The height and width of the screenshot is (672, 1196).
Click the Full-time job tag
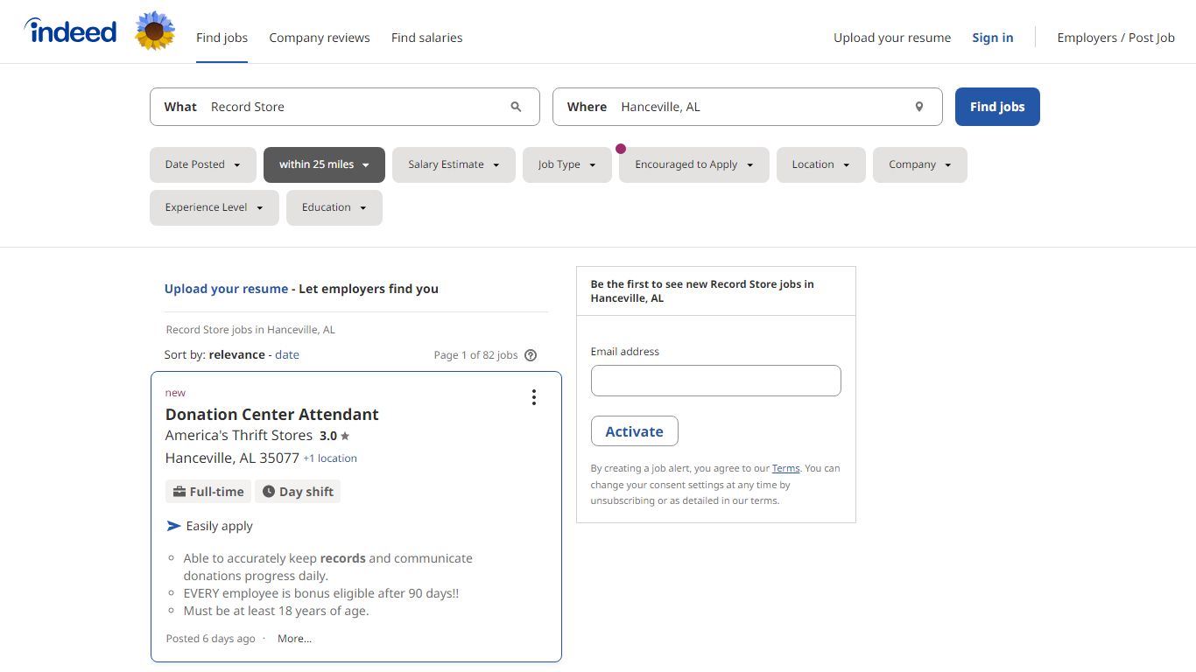pos(208,492)
